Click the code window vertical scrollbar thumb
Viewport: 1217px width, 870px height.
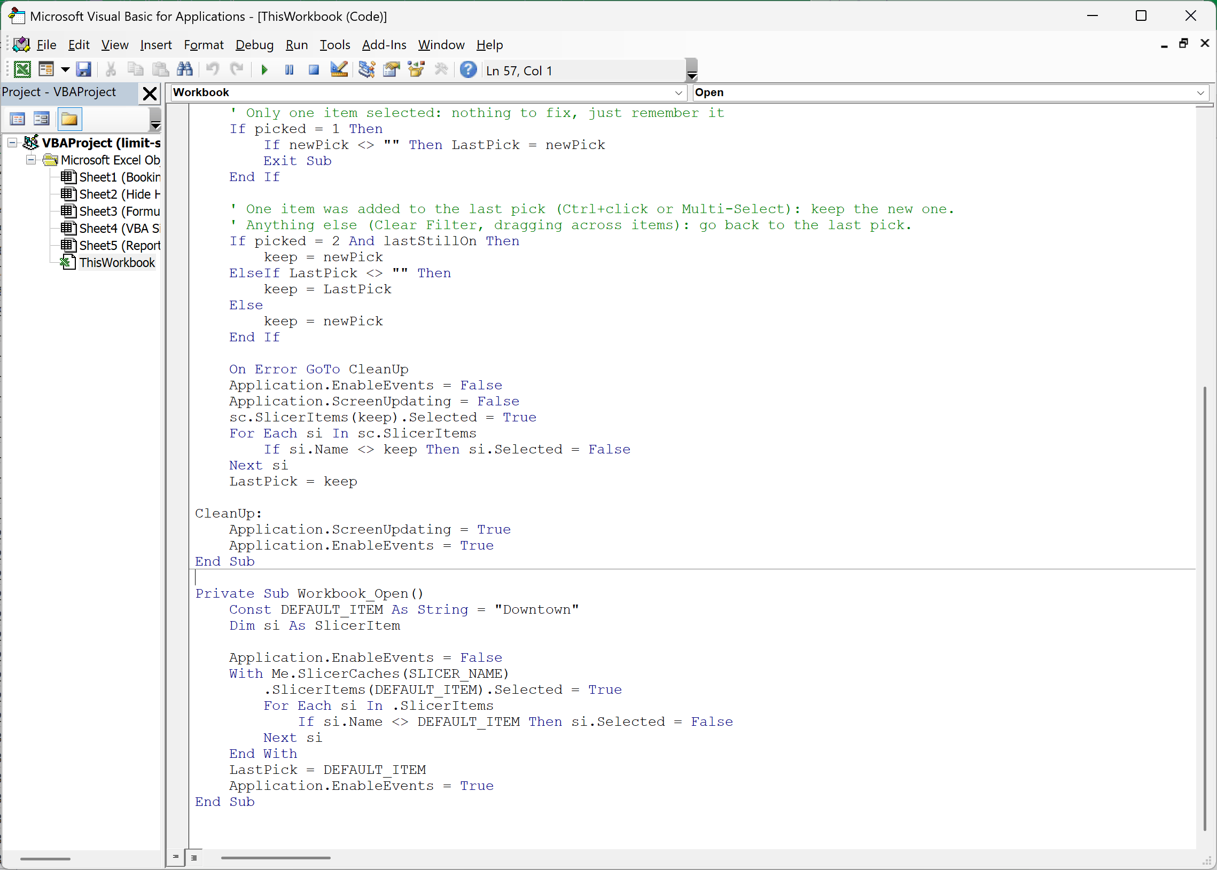coord(1204,608)
